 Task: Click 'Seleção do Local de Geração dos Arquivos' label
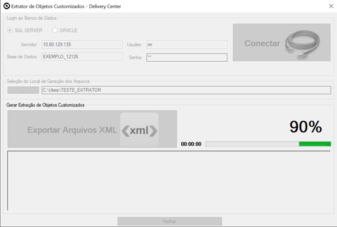click(x=48, y=81)
